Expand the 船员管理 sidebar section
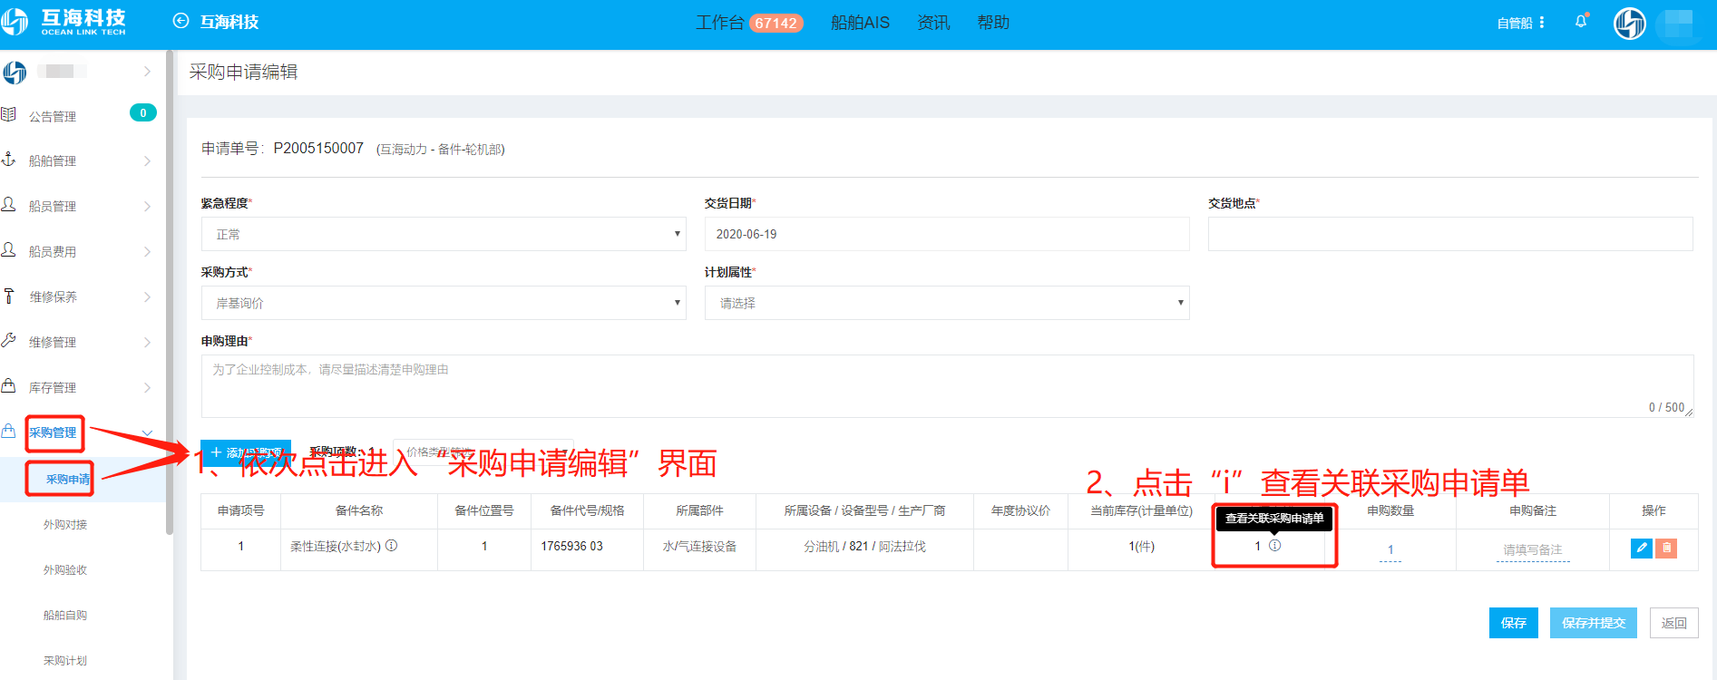The height and width of the screenshot is (680, 1717). click(147, 207)
